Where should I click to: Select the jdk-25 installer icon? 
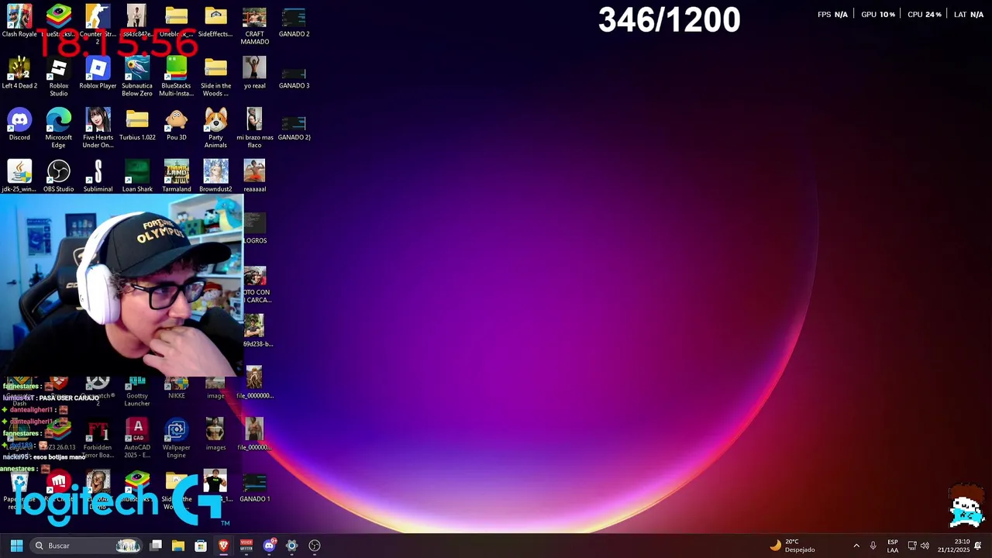19,176
